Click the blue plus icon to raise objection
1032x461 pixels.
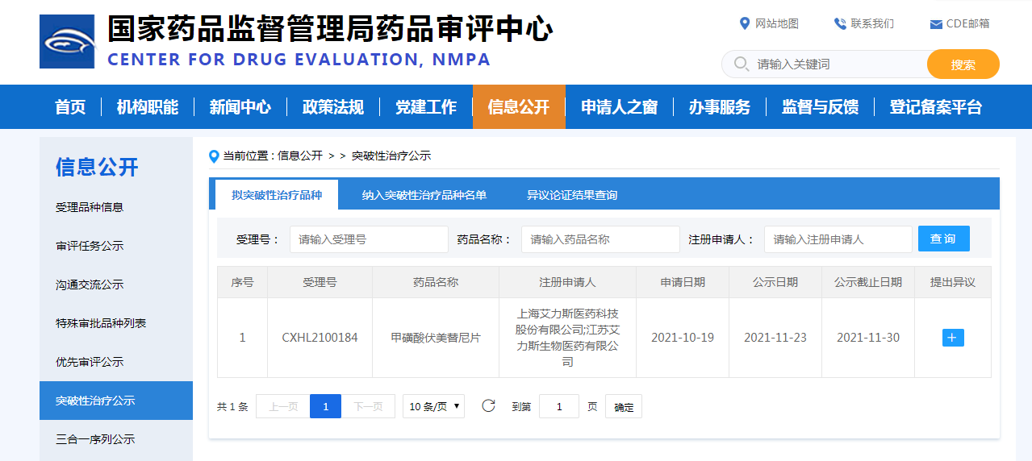[x=952, y=338]
